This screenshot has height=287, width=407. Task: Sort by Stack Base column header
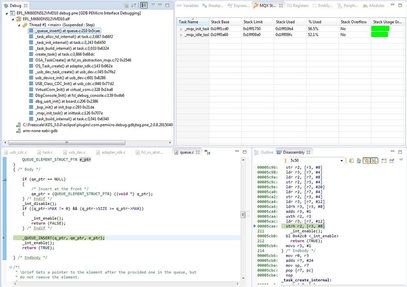pyautogui.click(x=225, y=22)
